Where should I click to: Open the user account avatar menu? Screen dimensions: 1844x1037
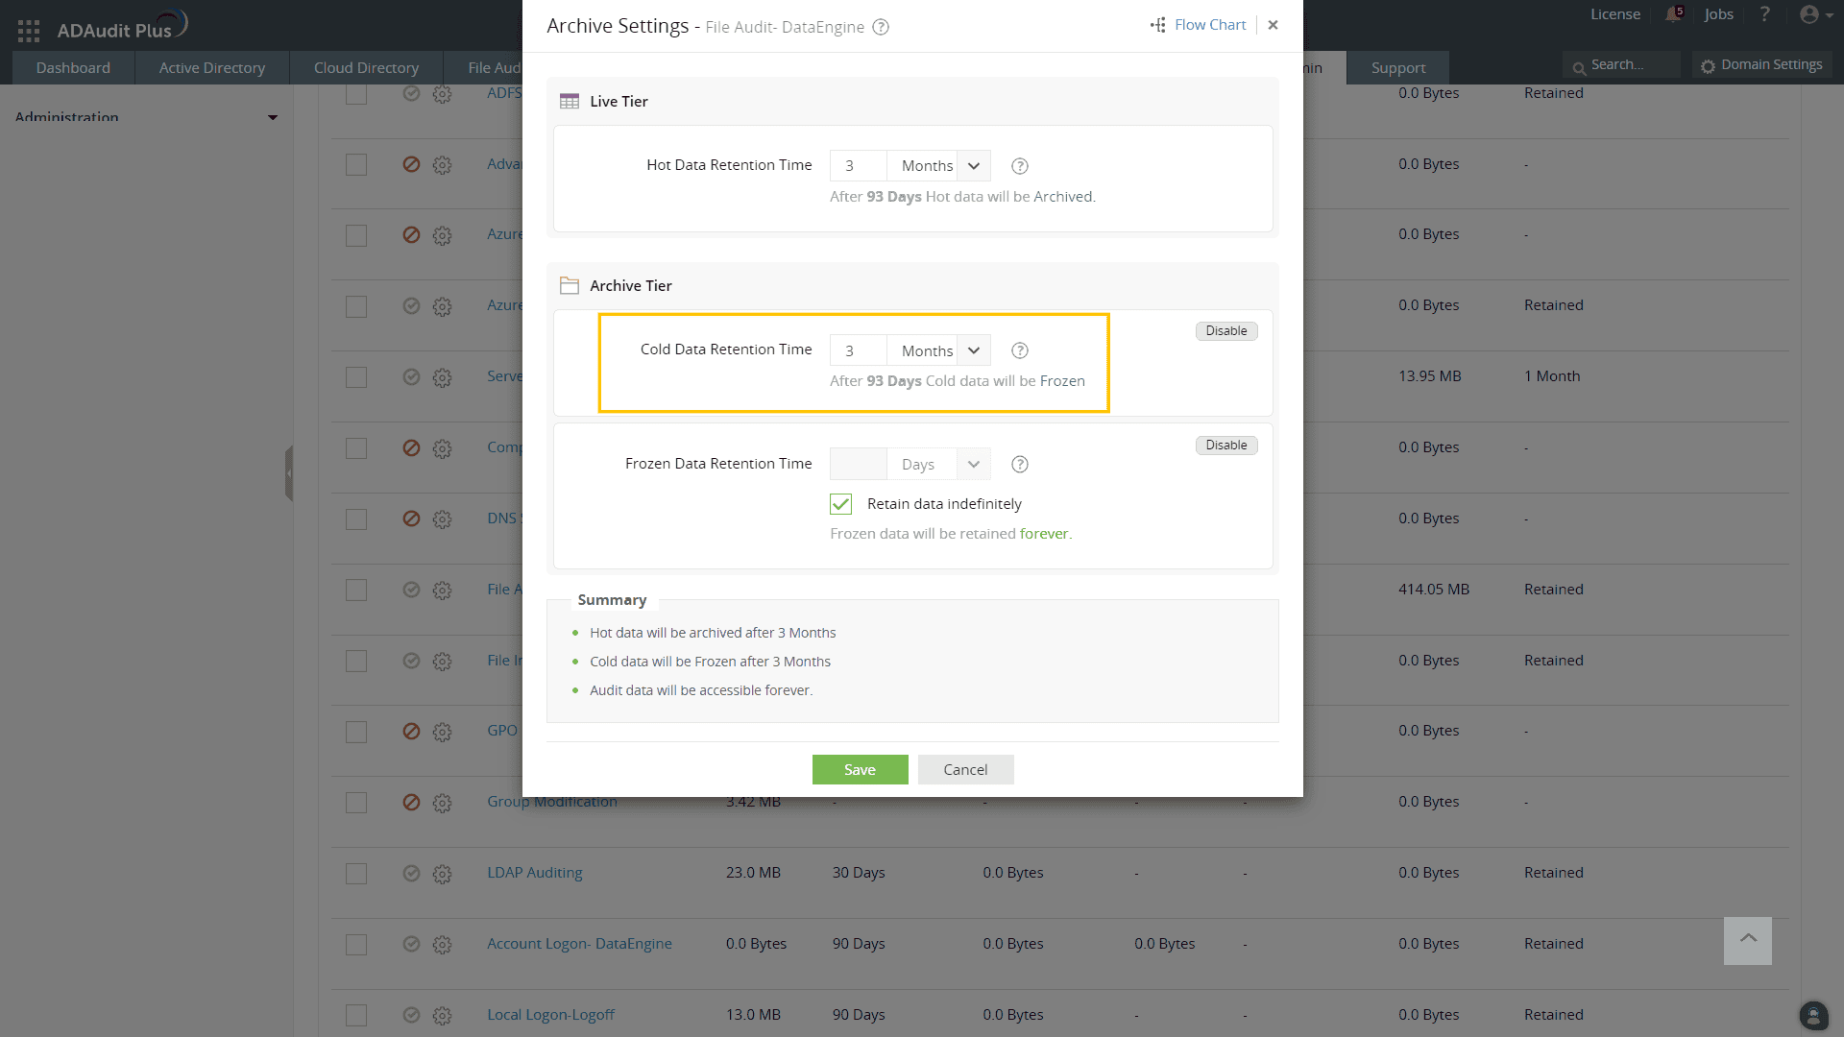click(x=1810, y=14)
